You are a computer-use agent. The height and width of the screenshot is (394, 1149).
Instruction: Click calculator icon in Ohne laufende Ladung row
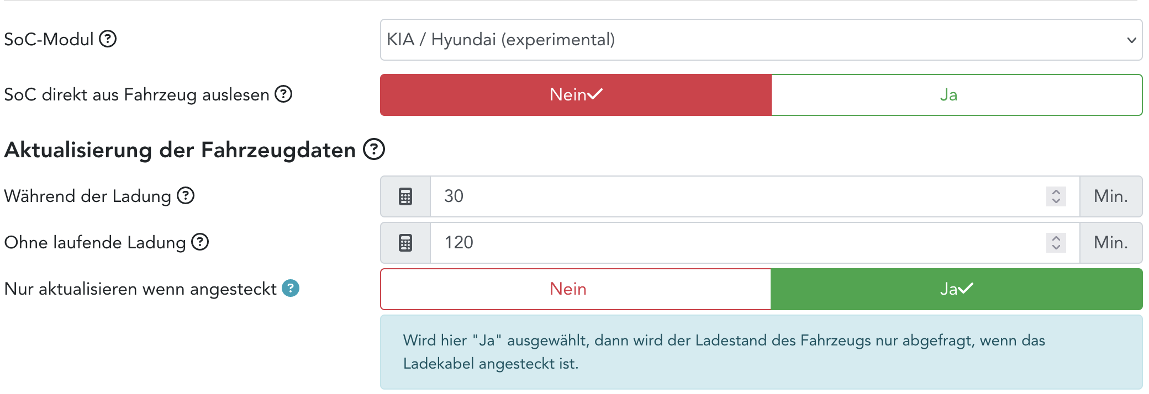(405, 243)
